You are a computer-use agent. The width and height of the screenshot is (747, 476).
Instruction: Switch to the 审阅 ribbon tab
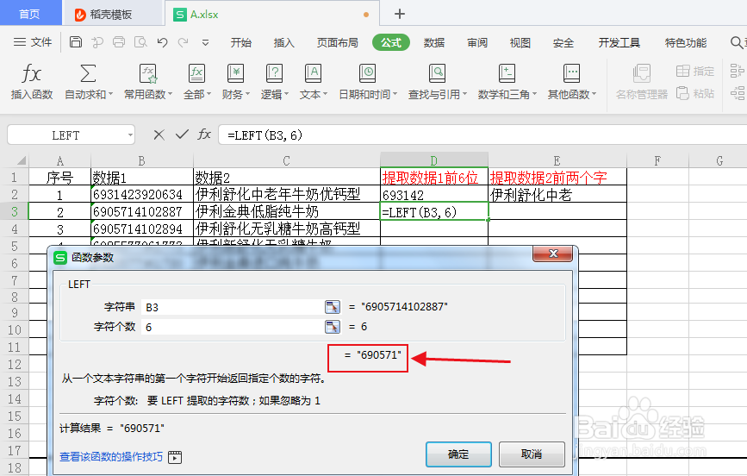click(x=476, y=42)
